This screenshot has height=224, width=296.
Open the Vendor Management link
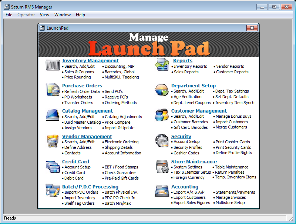87,137
